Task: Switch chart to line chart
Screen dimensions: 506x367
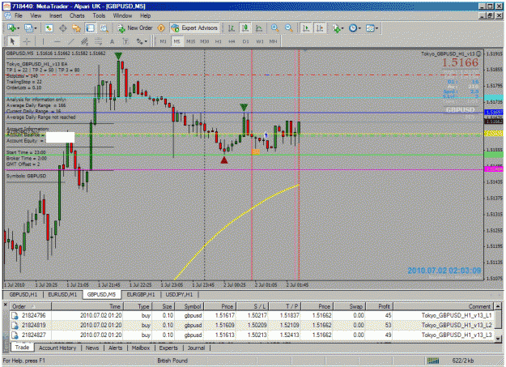Action: click(259, 28)
